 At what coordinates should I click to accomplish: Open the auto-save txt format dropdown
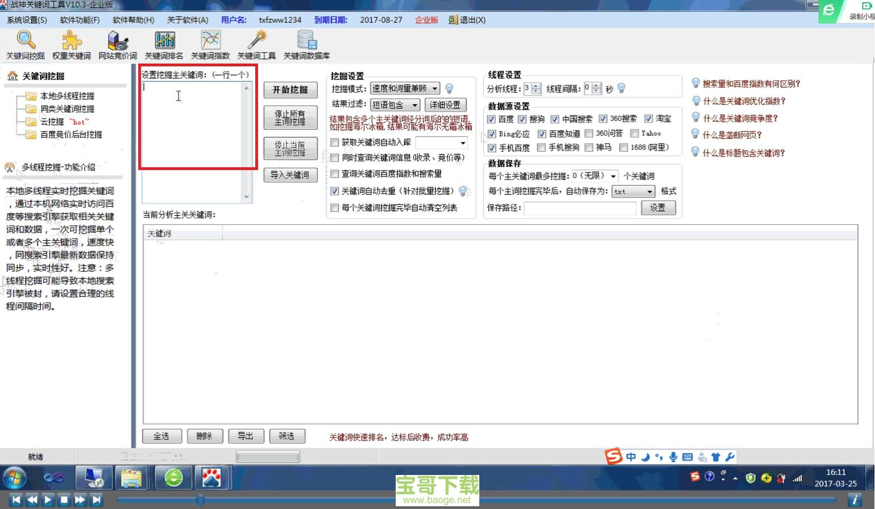[x=633, y=191]
